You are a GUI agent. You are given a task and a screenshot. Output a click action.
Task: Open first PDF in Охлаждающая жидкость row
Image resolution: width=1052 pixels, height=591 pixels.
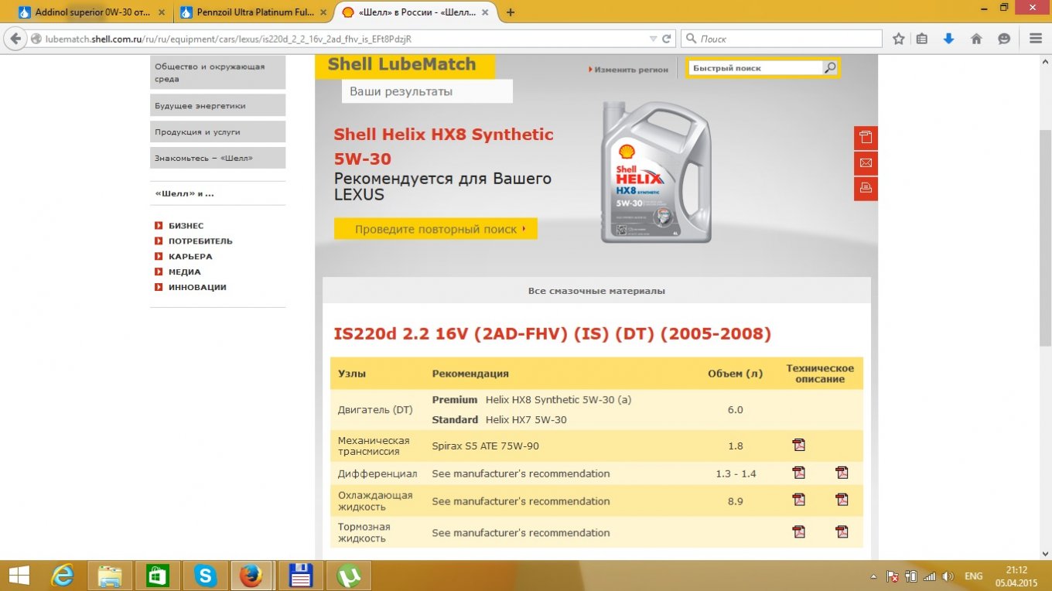[798, 500]
